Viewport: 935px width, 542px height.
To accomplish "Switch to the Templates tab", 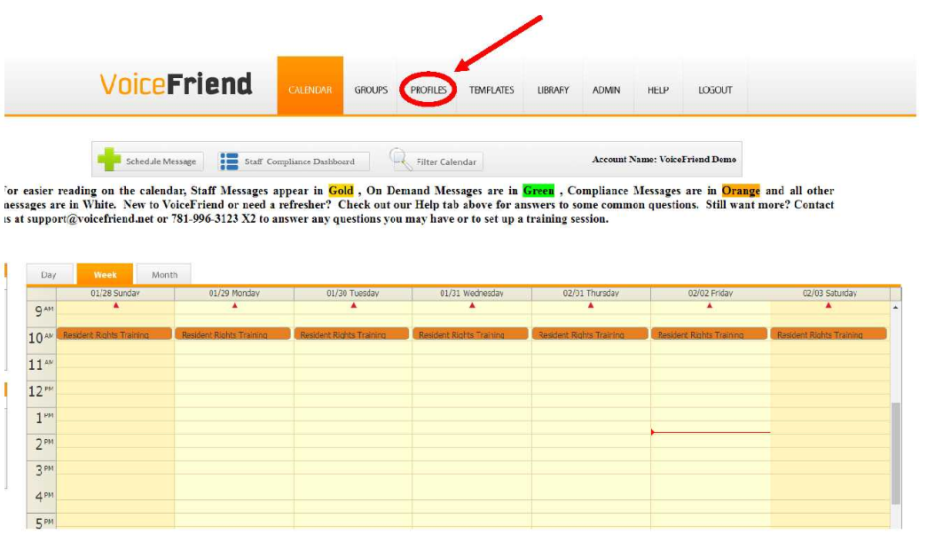I will click(491, 90).
